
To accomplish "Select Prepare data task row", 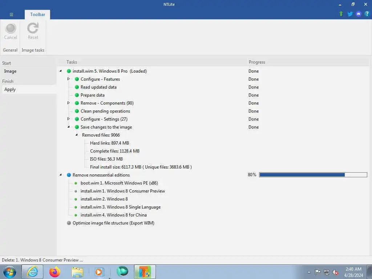I will click(x=93, y=95).
